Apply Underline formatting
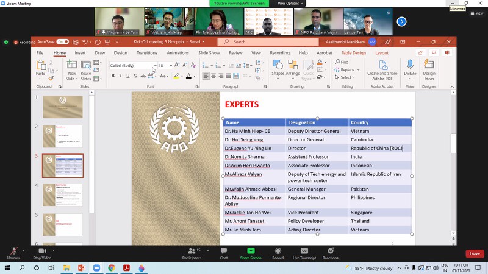The width and height of the screenshot is (488, 274). click(128, 76)
